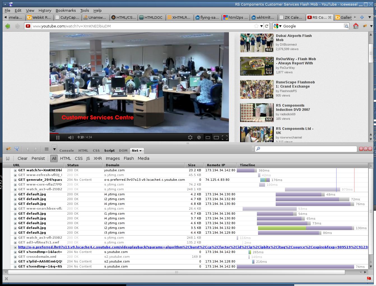The width and height of the screenshot is (376, 286).
Task: Open Dubai Airports Flash Mob video link
Action: 294,38
